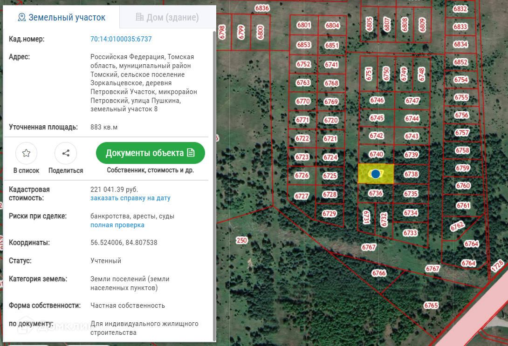This screenshot has height=346, width=508.
Task: Click parcel label 6804
Action: [332, 26]
